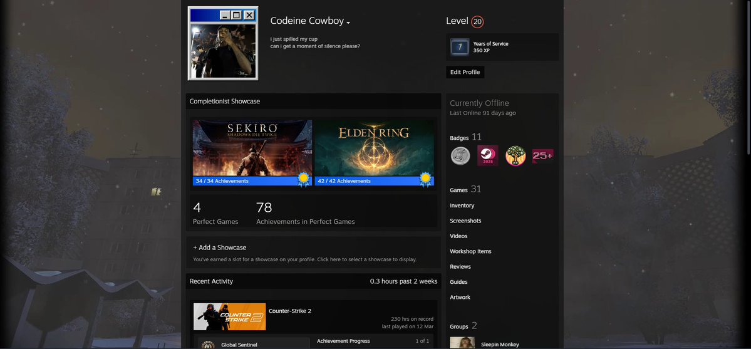Open the Workshop Items link
Screen dimensions: 751x349
(x=470, y=252)
